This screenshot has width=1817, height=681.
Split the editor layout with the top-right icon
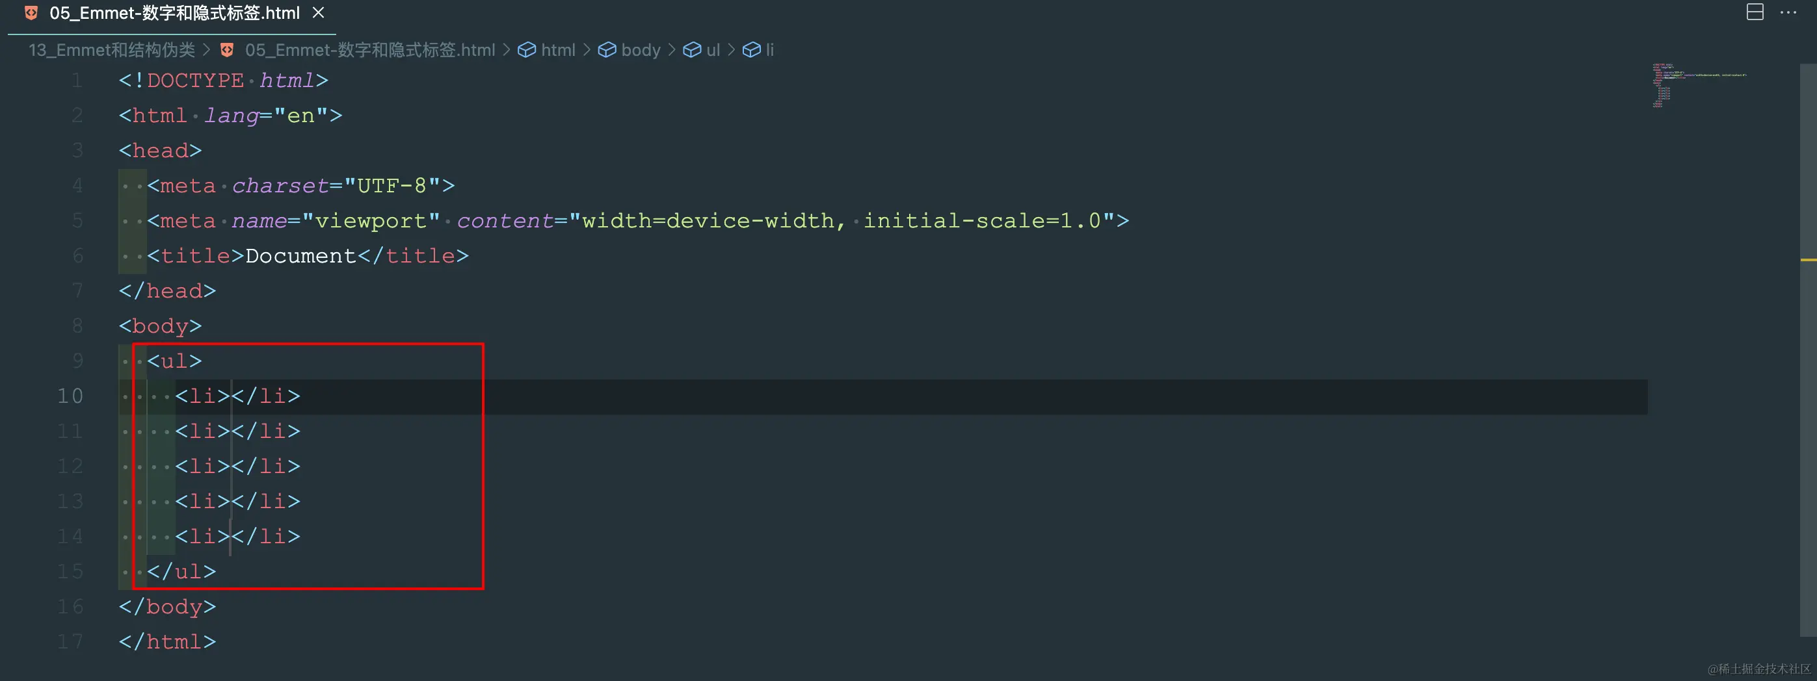click(1755, 12)
